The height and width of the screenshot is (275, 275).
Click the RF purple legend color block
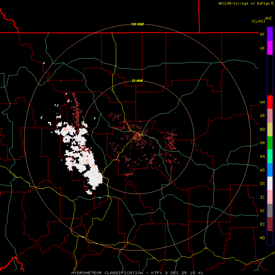[x=270, y=34]
